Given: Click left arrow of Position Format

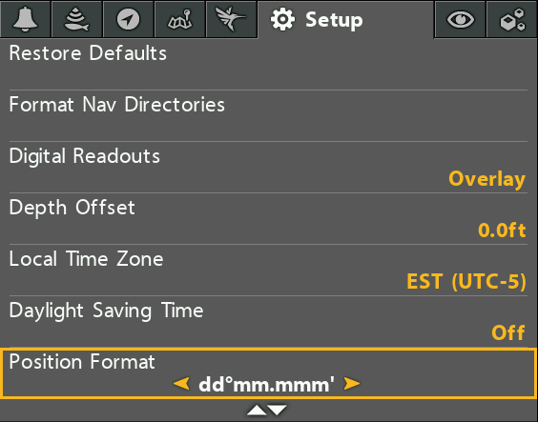Looking at the screenshot, I should tap(181, 384).
